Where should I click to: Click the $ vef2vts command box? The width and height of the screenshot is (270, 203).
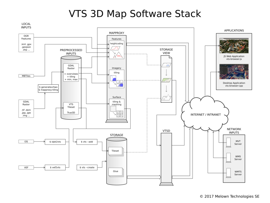pyautogui.click(x=55, y=167)
